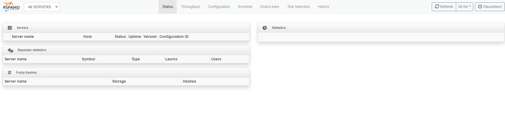
Task: Click the Learns column header
Action: (171, 59)
